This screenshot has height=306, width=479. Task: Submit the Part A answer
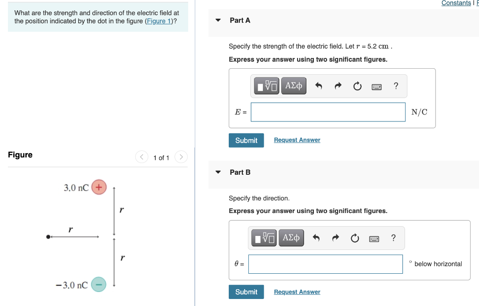(x=246, y=140)
